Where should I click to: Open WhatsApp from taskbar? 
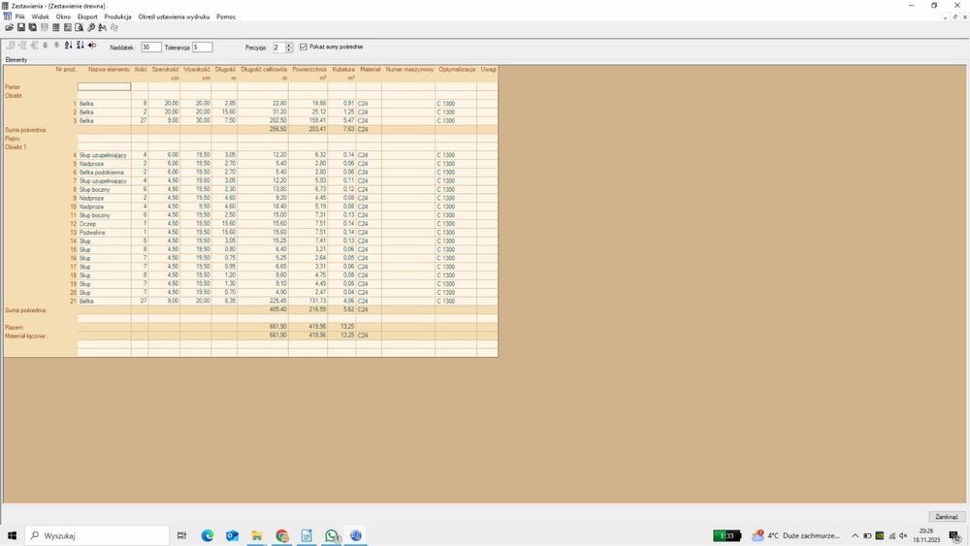tap(332, 535)
